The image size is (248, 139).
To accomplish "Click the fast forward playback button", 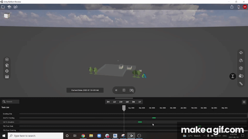I will [132, 90].
